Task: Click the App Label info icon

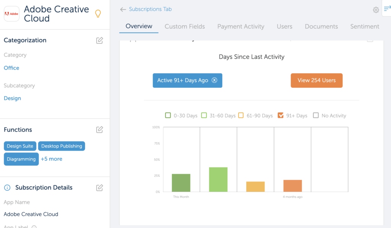Action: coord(34,227)
